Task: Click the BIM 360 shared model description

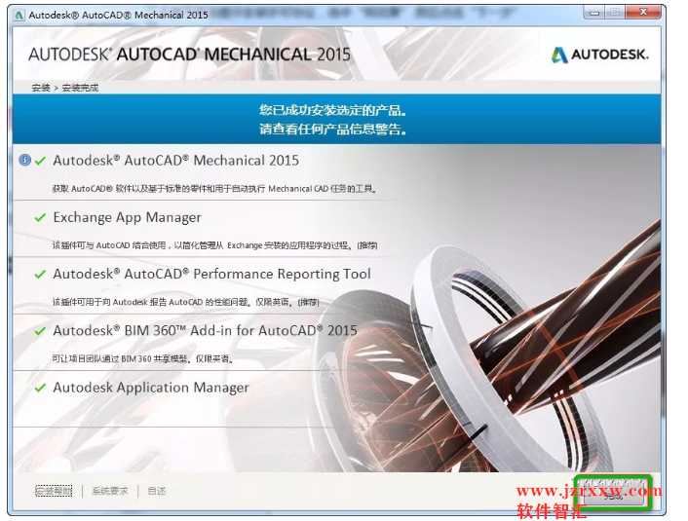Action: [142, 358]
